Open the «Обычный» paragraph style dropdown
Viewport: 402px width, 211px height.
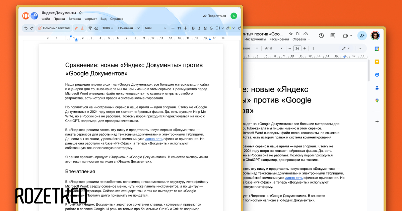pos(129,28)
